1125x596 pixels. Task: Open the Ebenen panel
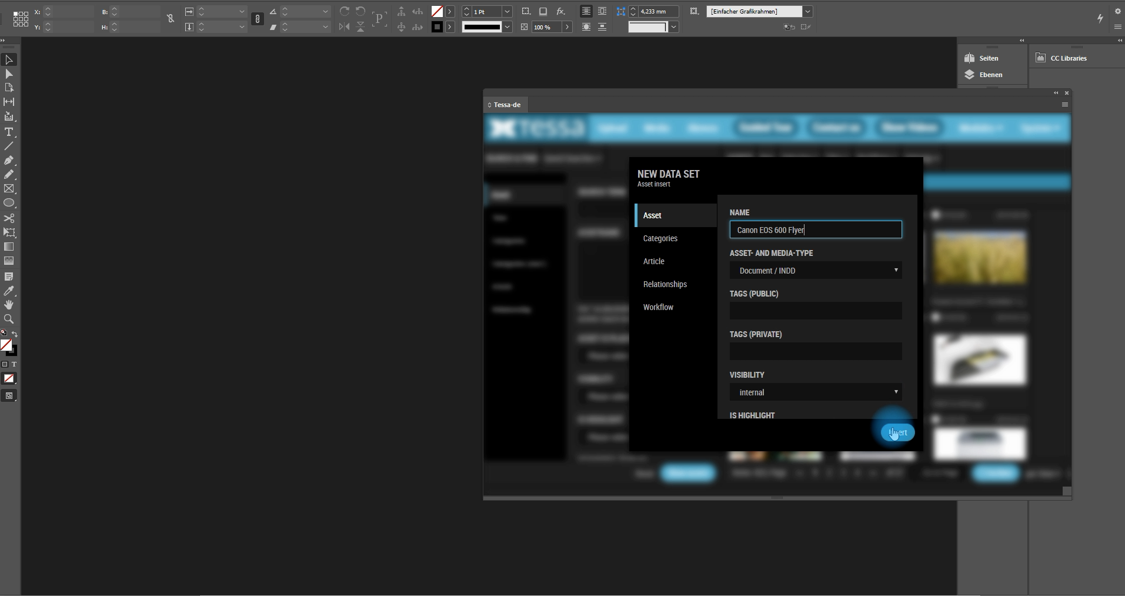(990, 75)
